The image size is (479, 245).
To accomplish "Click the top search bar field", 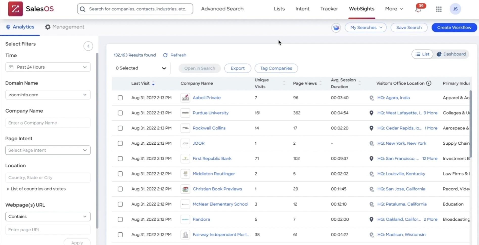I will pyautogui.click(x=135, y=9).
